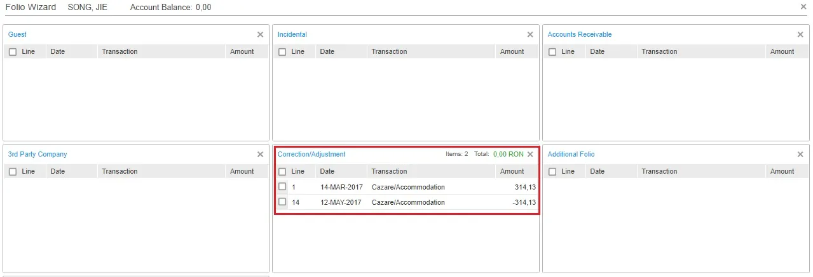Click the 314,13 amount cell
Screen dimensions: 813x277
coord(526,188)
